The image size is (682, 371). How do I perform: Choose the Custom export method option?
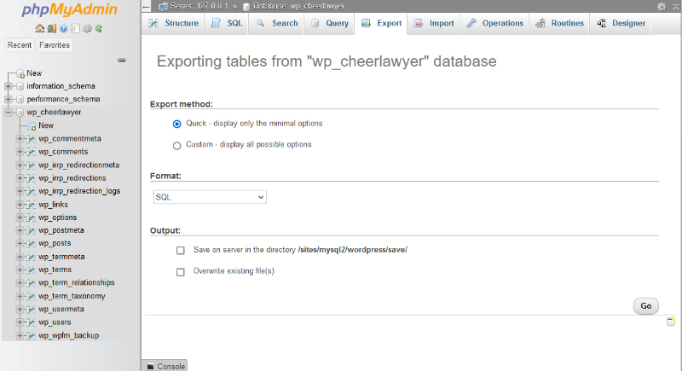[177, 145]
